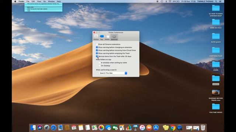Open the General tab in Finder Preferences

pyautogui.click(x=96, y=37)
